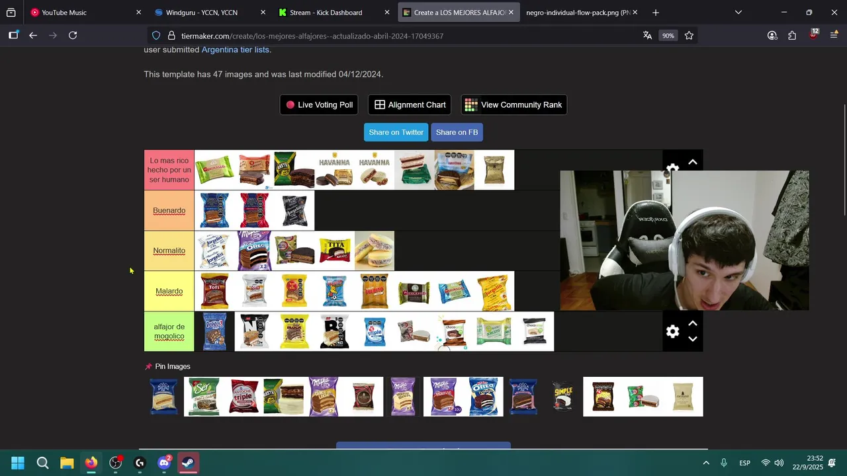This screenshot has height=476, width=847.
Task: Open the 90% zoom level indicator
Action: pos(668,36)
